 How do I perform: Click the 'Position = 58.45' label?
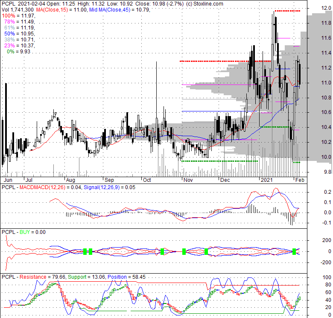126,277
